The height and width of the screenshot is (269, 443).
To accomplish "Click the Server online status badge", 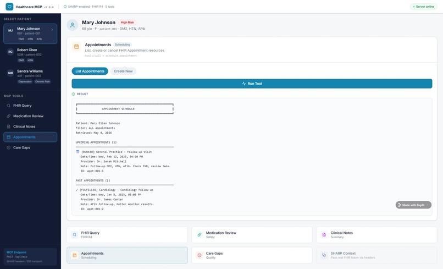I will (424, 7).
